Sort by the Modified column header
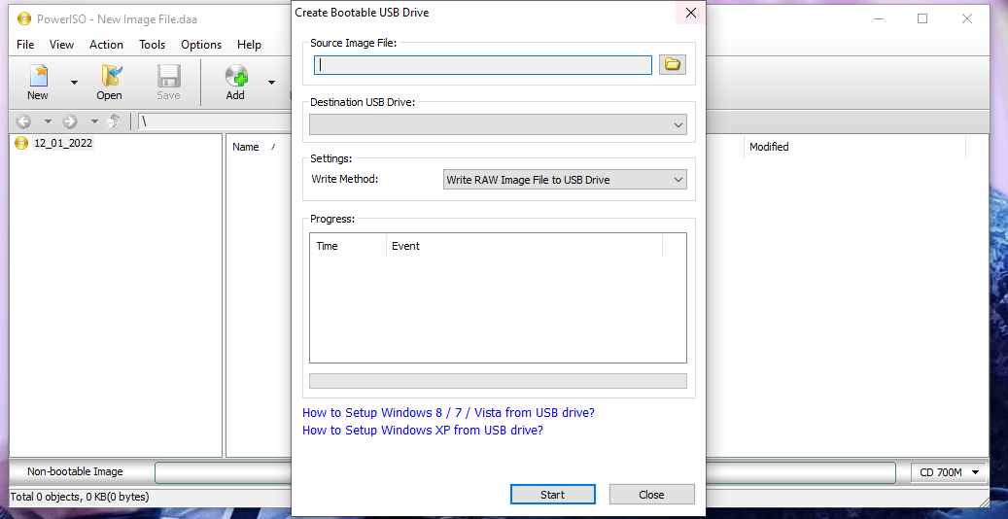Viewport: 1008px width, 519px height. pyautogui.click(x=769, y=148)
